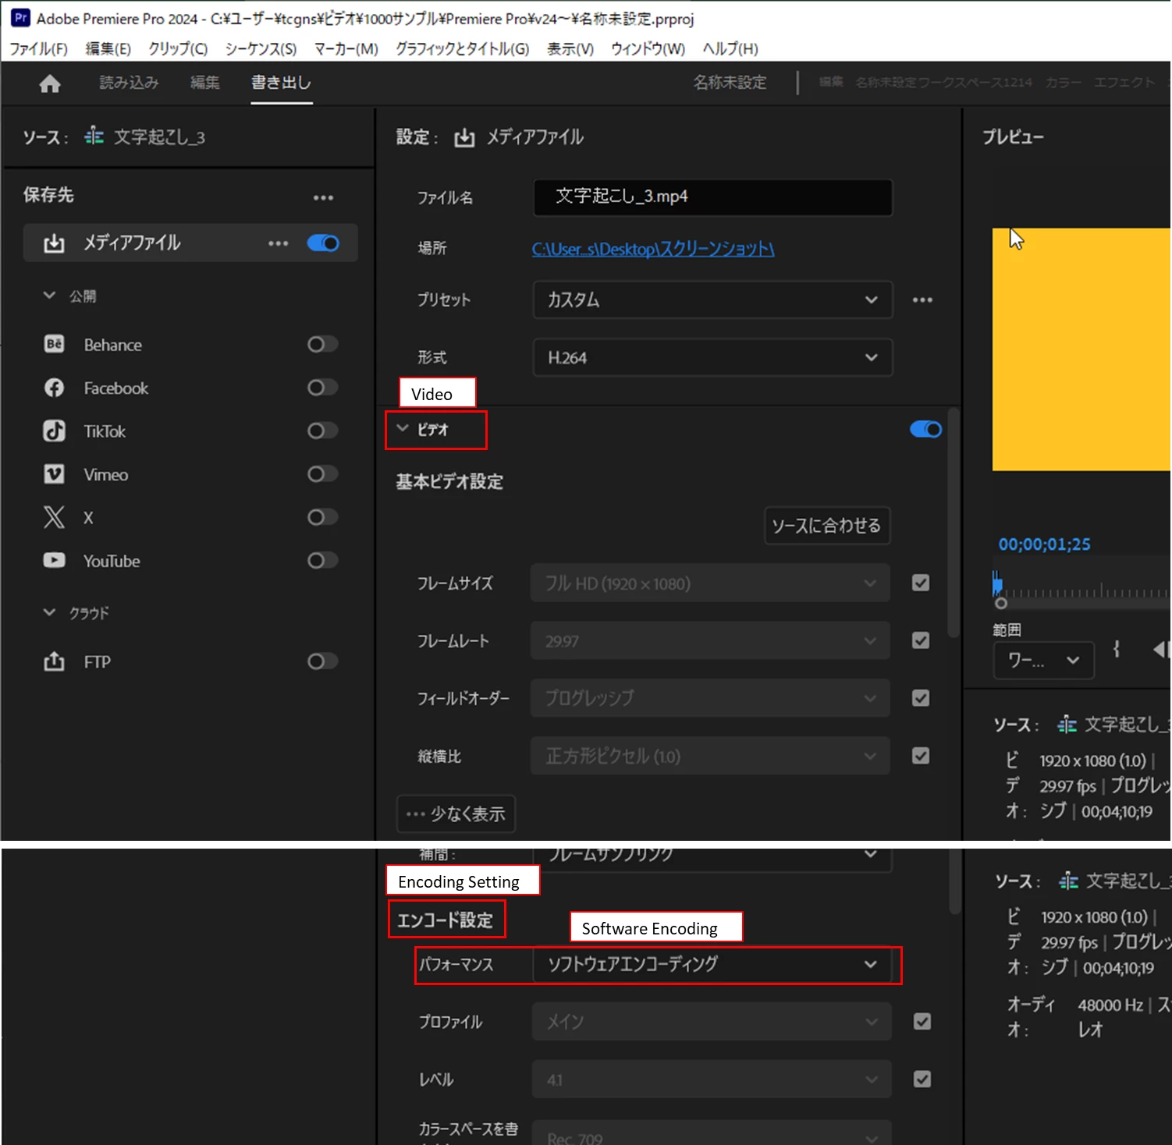Uncheck the frame rate match source checkbox
The width and height of the screenshot is (1172, 1145).
click(x=921, y=640)
